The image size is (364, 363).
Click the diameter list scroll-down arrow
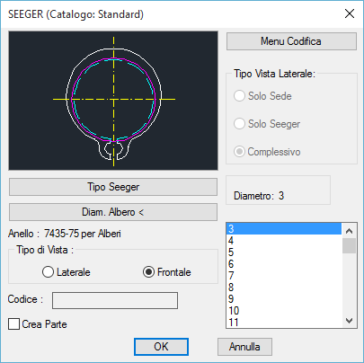coord(349,321)
